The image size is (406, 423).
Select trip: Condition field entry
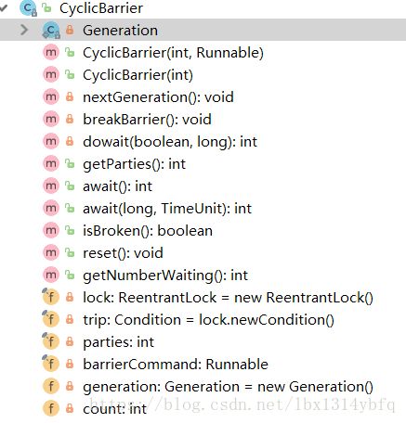coord(208,320)
